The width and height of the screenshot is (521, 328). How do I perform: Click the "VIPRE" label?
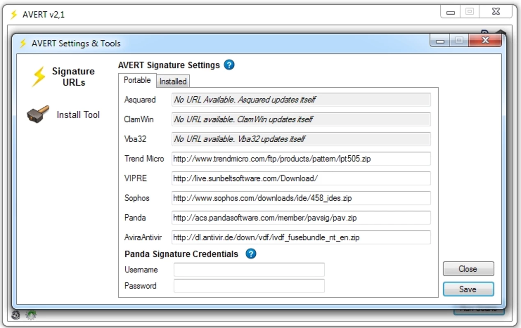(135, 178)
